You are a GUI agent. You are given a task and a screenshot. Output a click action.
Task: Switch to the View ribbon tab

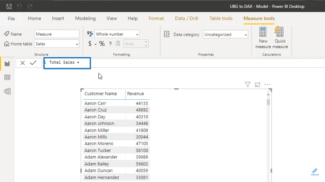[112, 18]
